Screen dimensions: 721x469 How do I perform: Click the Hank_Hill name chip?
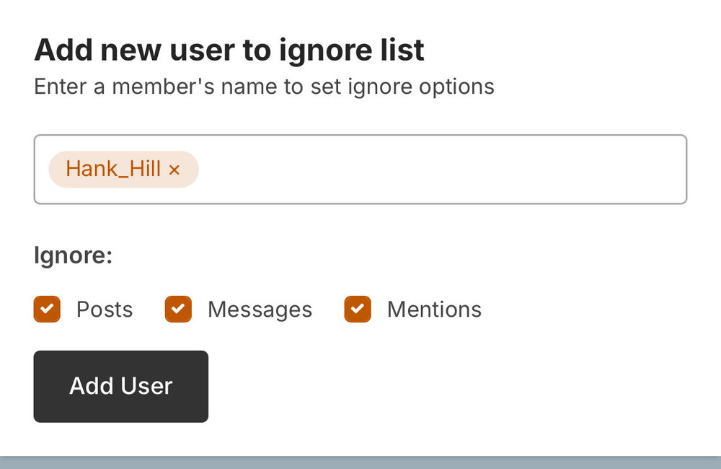[123, 170]
